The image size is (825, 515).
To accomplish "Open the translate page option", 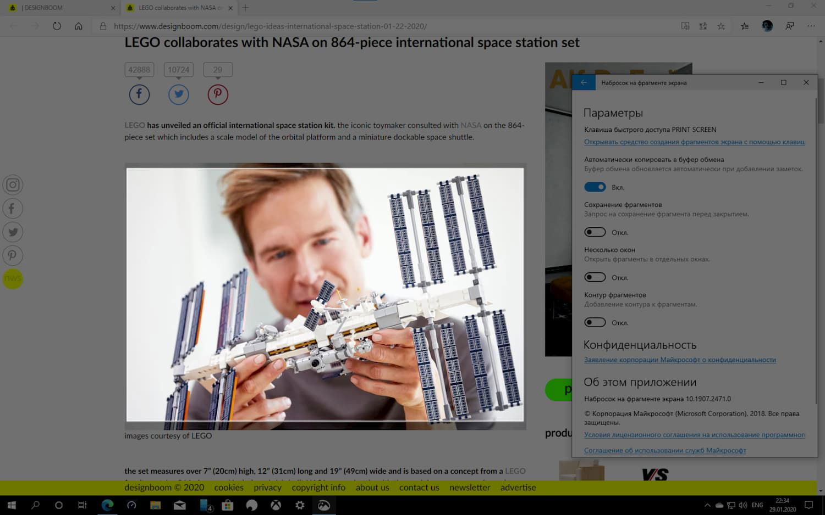I will click(703, 26).
